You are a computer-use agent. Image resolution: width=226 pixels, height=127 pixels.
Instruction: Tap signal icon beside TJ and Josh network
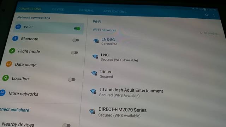coord(93,92)
